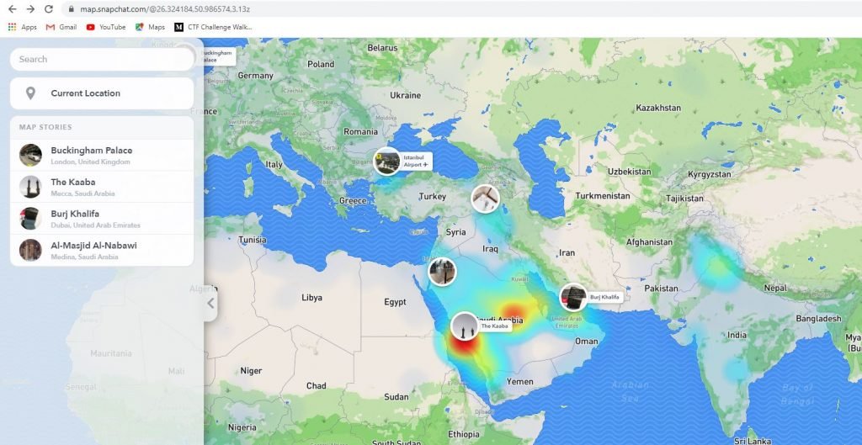Click Burj Khalifa thumbnail in sidebar
Viewport: 862px width, 445px height.
30,219
